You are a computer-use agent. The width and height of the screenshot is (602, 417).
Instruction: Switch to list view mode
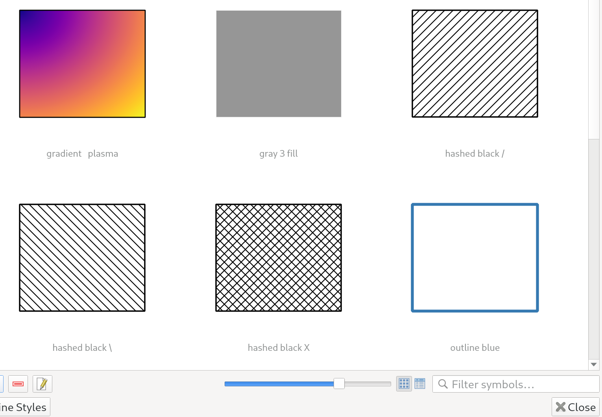click(x=420, y=384)
